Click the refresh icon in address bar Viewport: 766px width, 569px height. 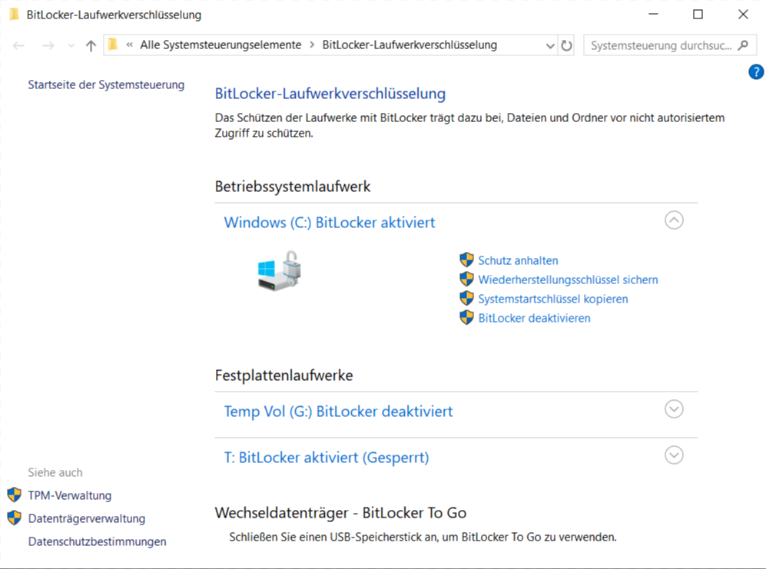(566, 45)
